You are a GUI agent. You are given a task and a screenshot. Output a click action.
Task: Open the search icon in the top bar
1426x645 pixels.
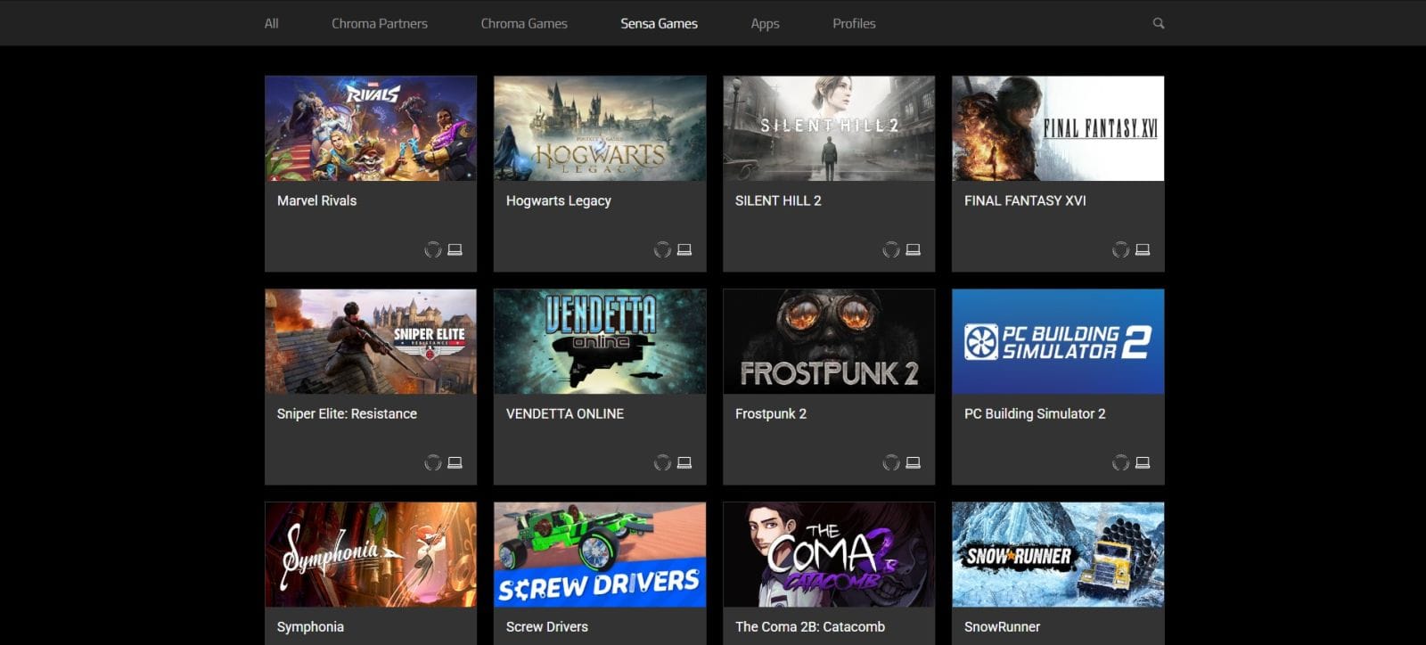(x=1159, y=23)
